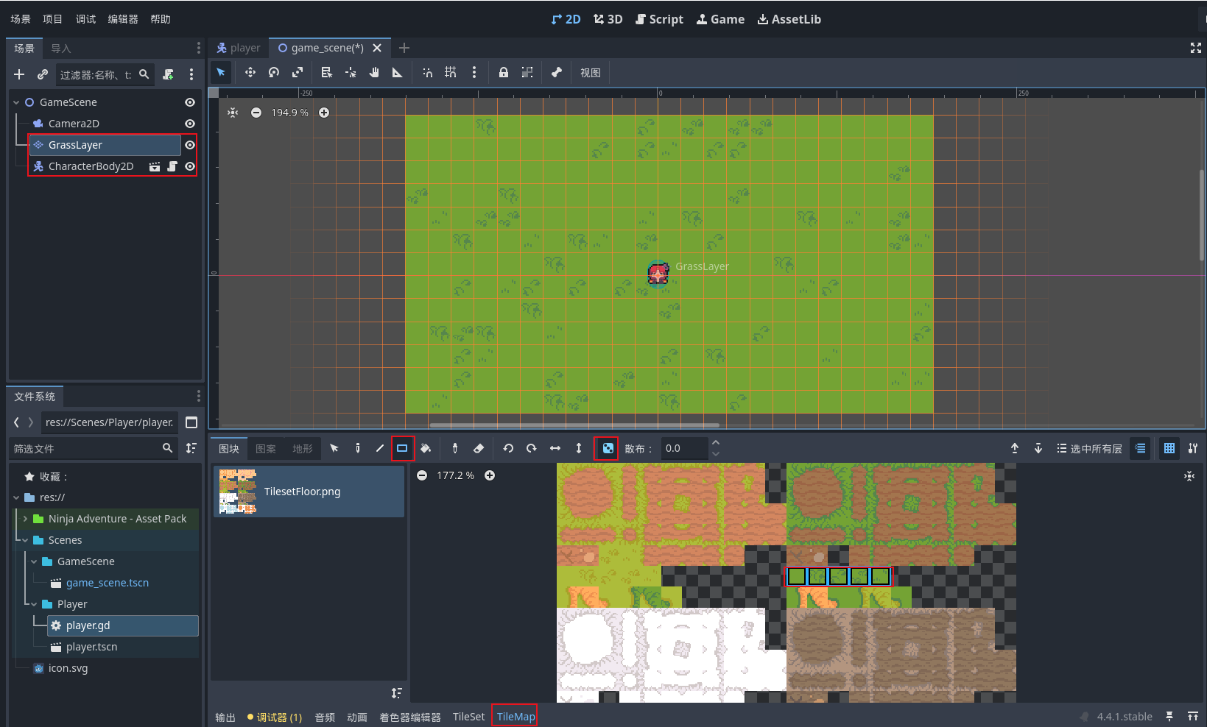Select the TileMap eraser tool
The width and height of the screenshot is (1207, 727).
pos(479,448)
